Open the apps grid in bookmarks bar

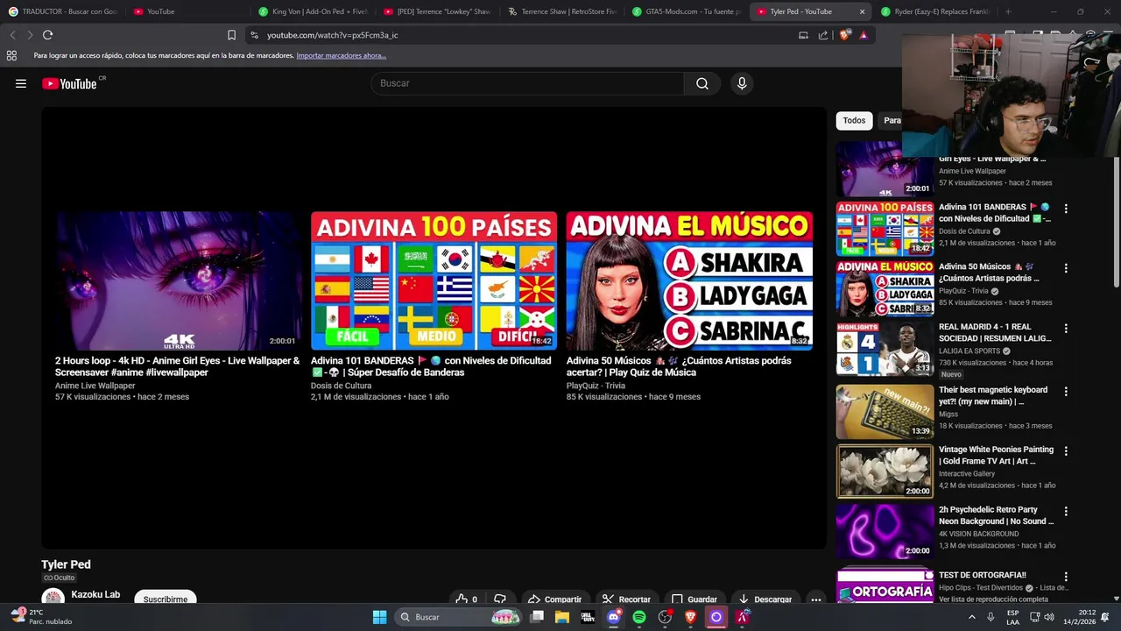pos(11,55)
